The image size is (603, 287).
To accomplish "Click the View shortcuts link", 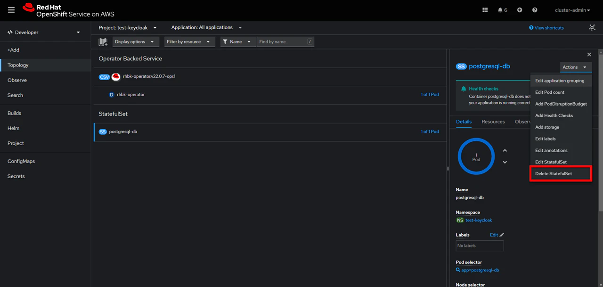I will 546,28.
